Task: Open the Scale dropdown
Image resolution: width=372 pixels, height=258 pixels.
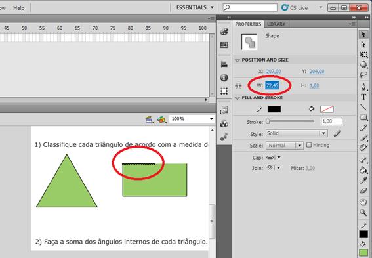Action: point(285,145)
